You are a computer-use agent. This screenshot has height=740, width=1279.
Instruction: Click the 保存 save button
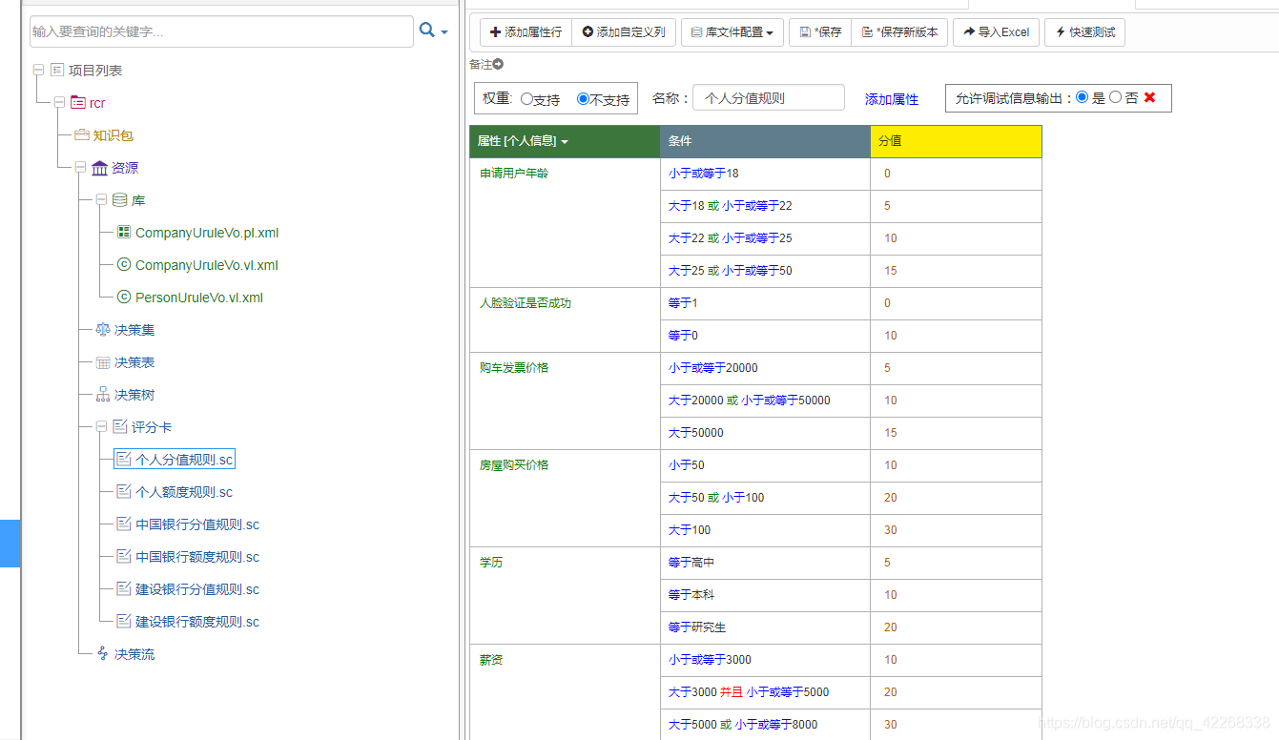[x=820, y=32]
